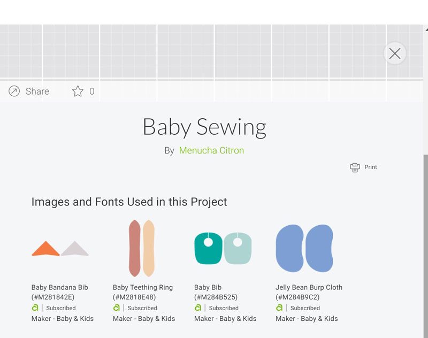Image resolution: width=428 pixels, height=338 pixels.
Task: Close the project details dialog
Action: click(x=395, y=53)
